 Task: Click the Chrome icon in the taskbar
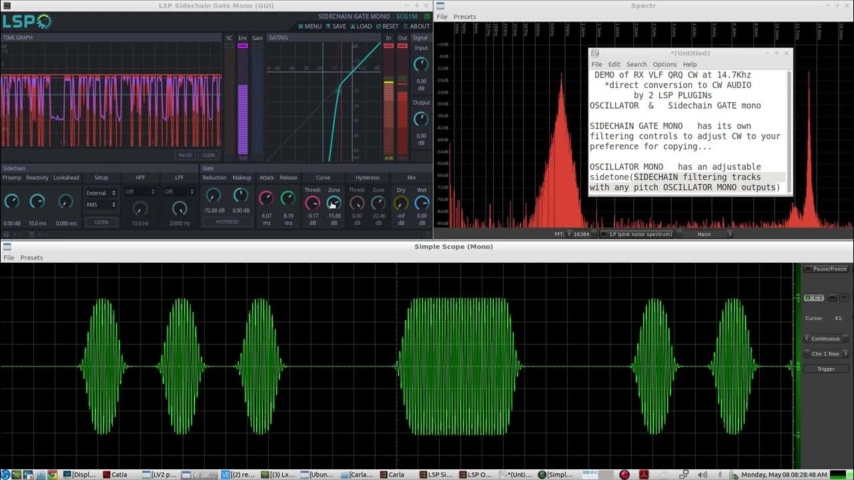tap(52, 475)
